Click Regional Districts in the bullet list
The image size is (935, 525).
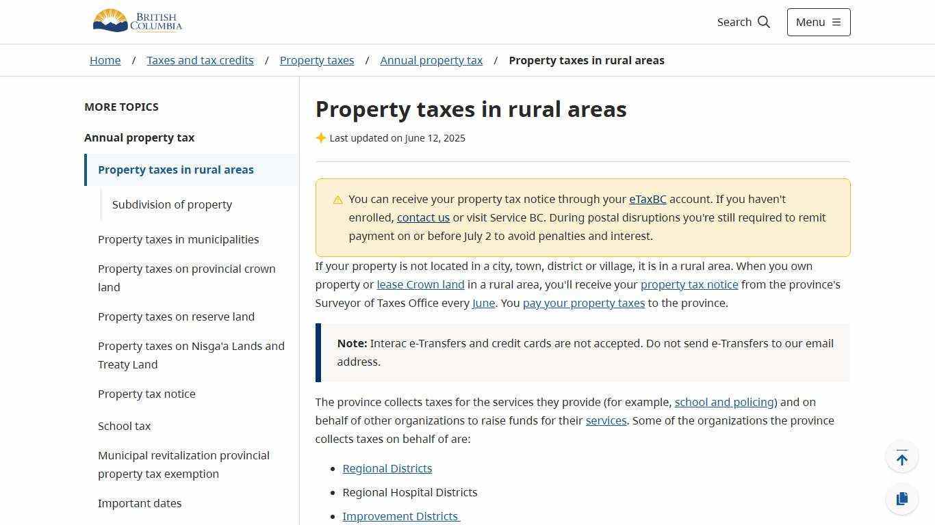(387, 468)
